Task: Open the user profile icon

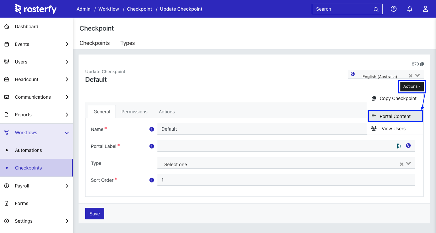Action: [x=425, y=9]
